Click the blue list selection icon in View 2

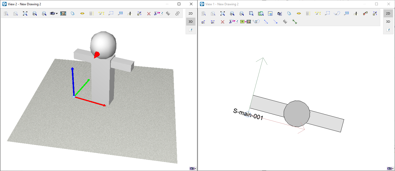120,13
